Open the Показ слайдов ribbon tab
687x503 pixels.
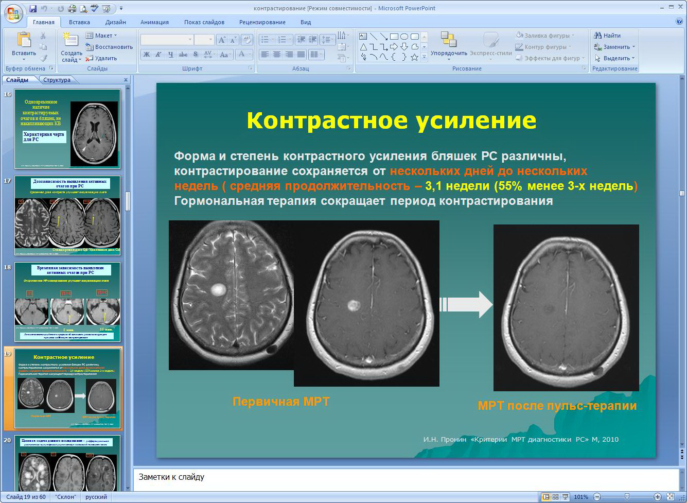point(204,22)
